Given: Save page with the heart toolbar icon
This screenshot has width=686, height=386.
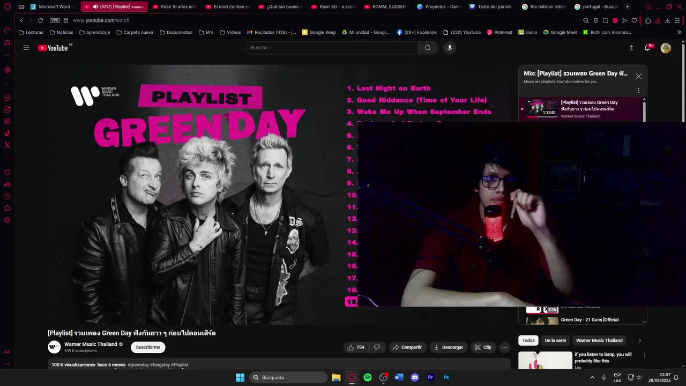Looking at the screenshot, I should pyautogui.click(x=635, y=20).
